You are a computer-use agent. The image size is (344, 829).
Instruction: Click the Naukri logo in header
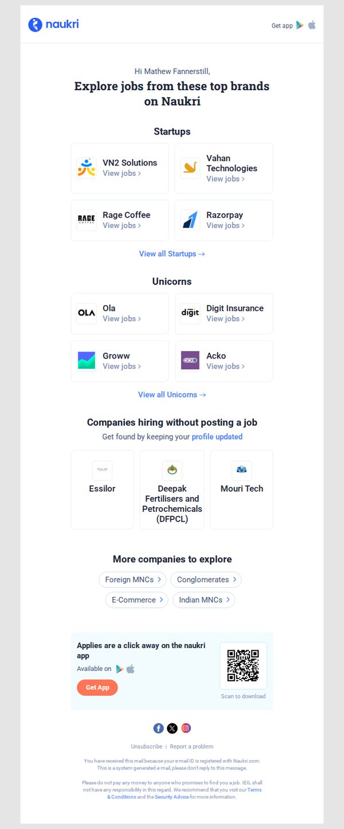coord(53,24)
